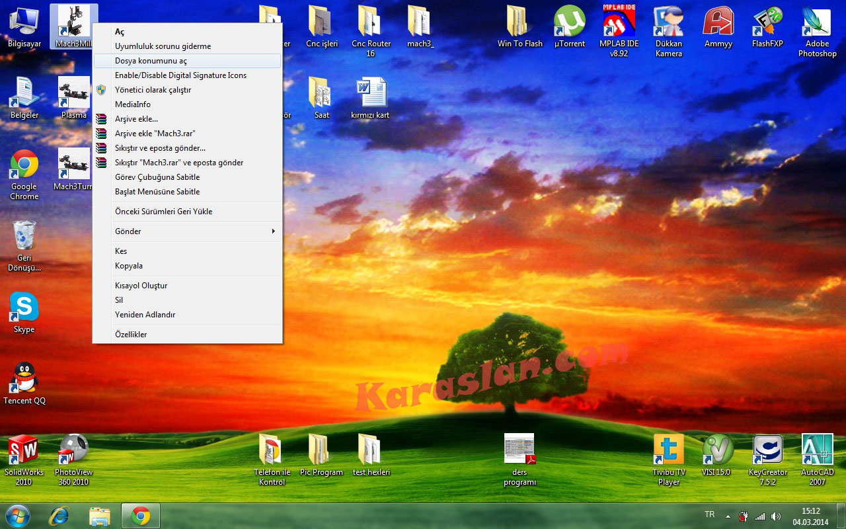The height and width of the screenshot is (529, 846).
Task: Choose Arşive ekle "Mach3.rar" entry
Action: (x=188, y=134)
